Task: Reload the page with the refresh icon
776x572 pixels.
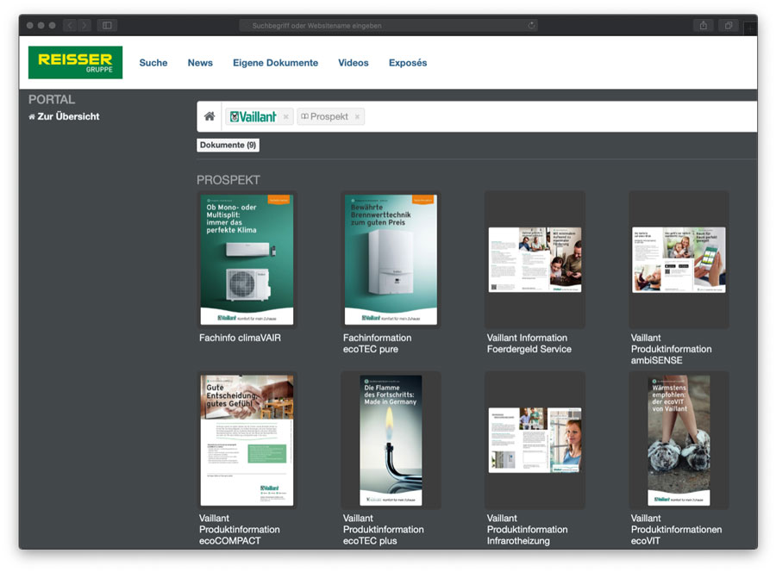Action: (531, 25)
